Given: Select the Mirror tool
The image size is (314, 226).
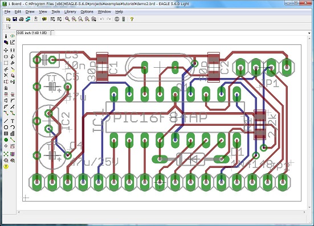Looking at the screenshot, I should (x=6, y=56).
